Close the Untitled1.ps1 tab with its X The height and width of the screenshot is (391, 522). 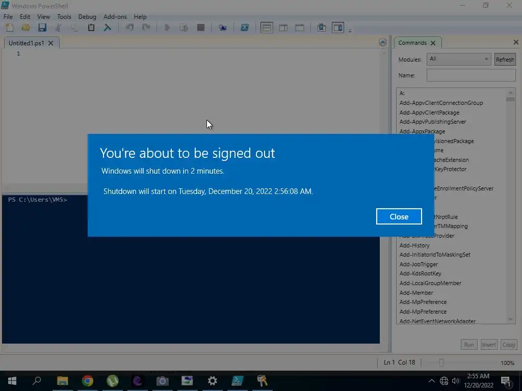point(50,43)
